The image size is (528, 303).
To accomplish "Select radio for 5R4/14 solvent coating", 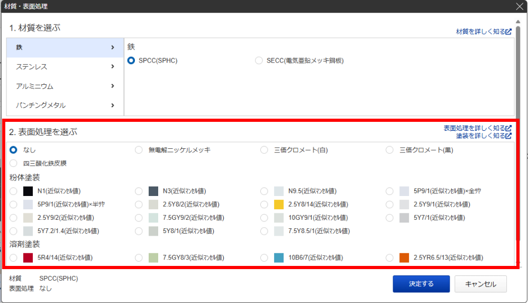I will pyautogui.click(x=13, y=258).
